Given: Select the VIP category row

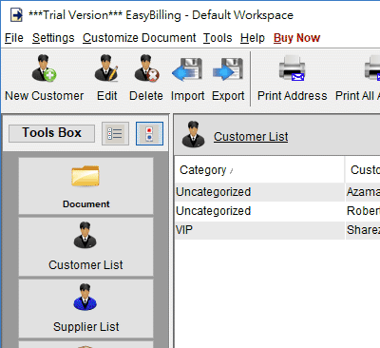Looking at the screenshot, I should click(277, 230).
